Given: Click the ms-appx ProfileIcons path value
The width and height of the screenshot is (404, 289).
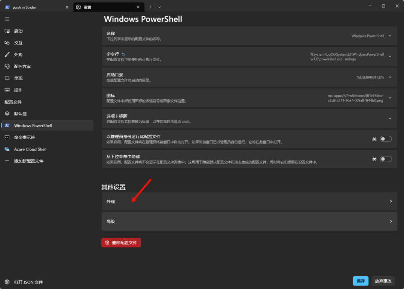Looking at the screenshot, I should click(x=356, y=98).
